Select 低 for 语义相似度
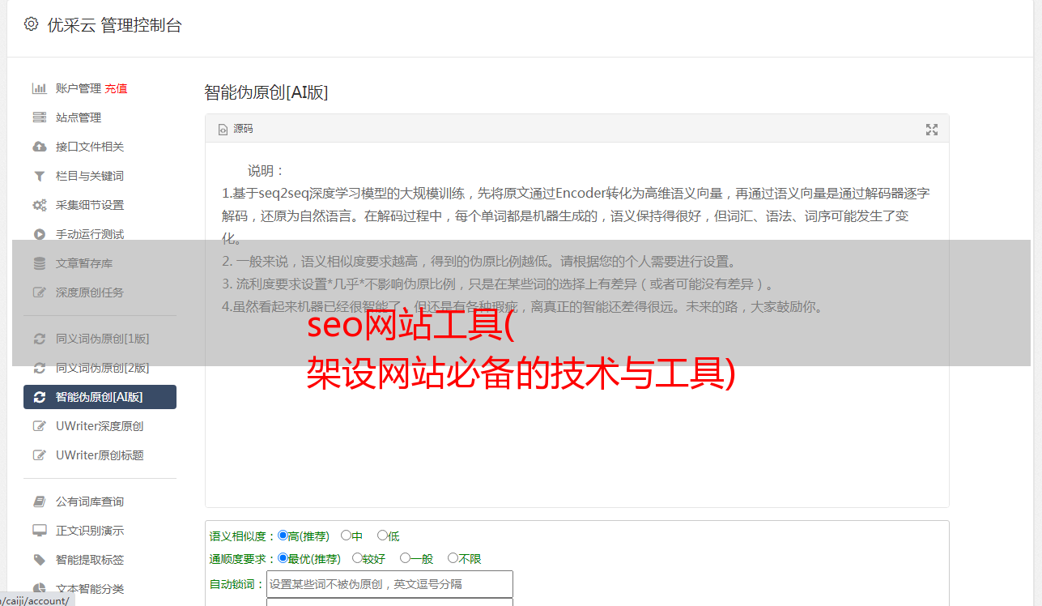1042x606 pixels. pos(382,536)
